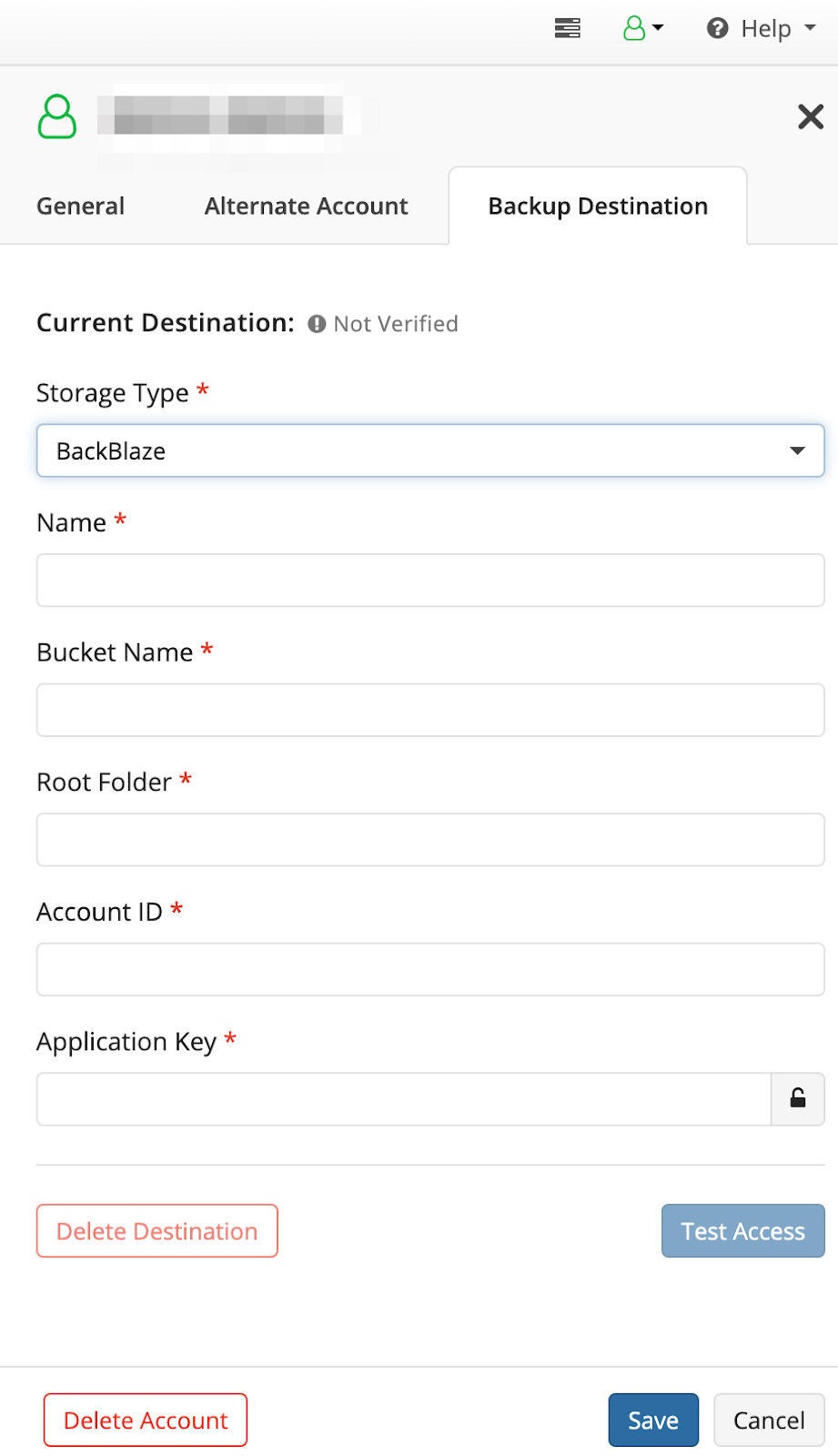Click the Test Access button
Image resolution: width=838 pixels, height=1456 pixels.
tap(743, 1230)
